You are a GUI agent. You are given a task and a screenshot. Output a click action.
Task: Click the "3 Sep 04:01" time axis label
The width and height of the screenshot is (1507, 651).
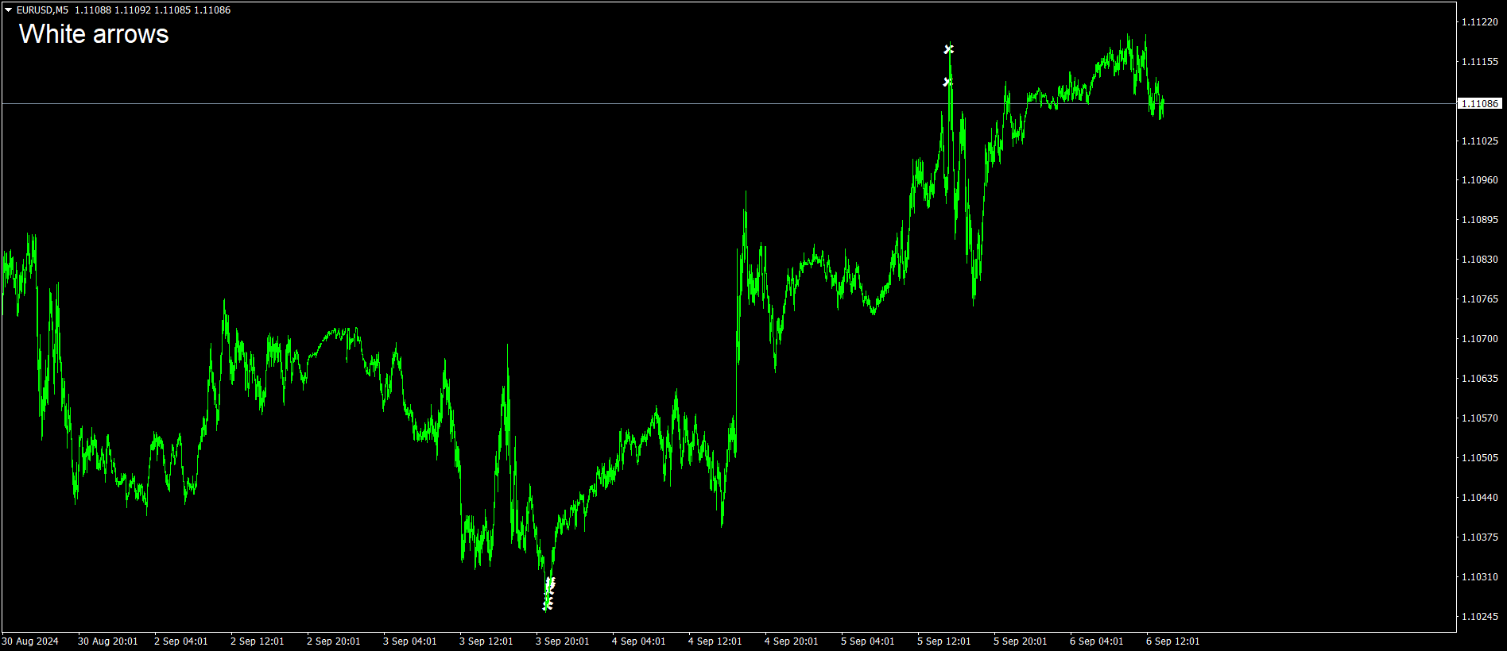(x=410, y=641)
